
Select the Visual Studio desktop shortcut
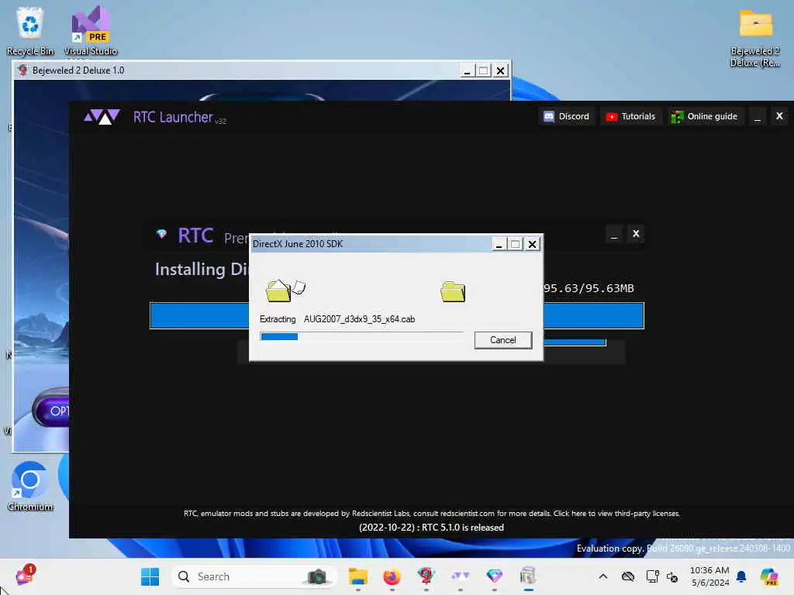pyautogui.click(x=91, y=31)
